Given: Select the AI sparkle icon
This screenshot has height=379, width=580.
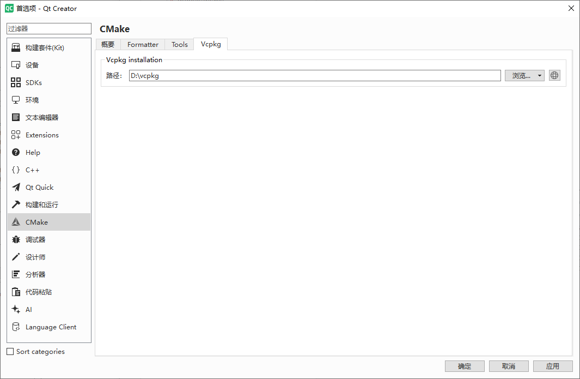Looking at the screenshot, I should pyautogui.click(x=16, y=310).
